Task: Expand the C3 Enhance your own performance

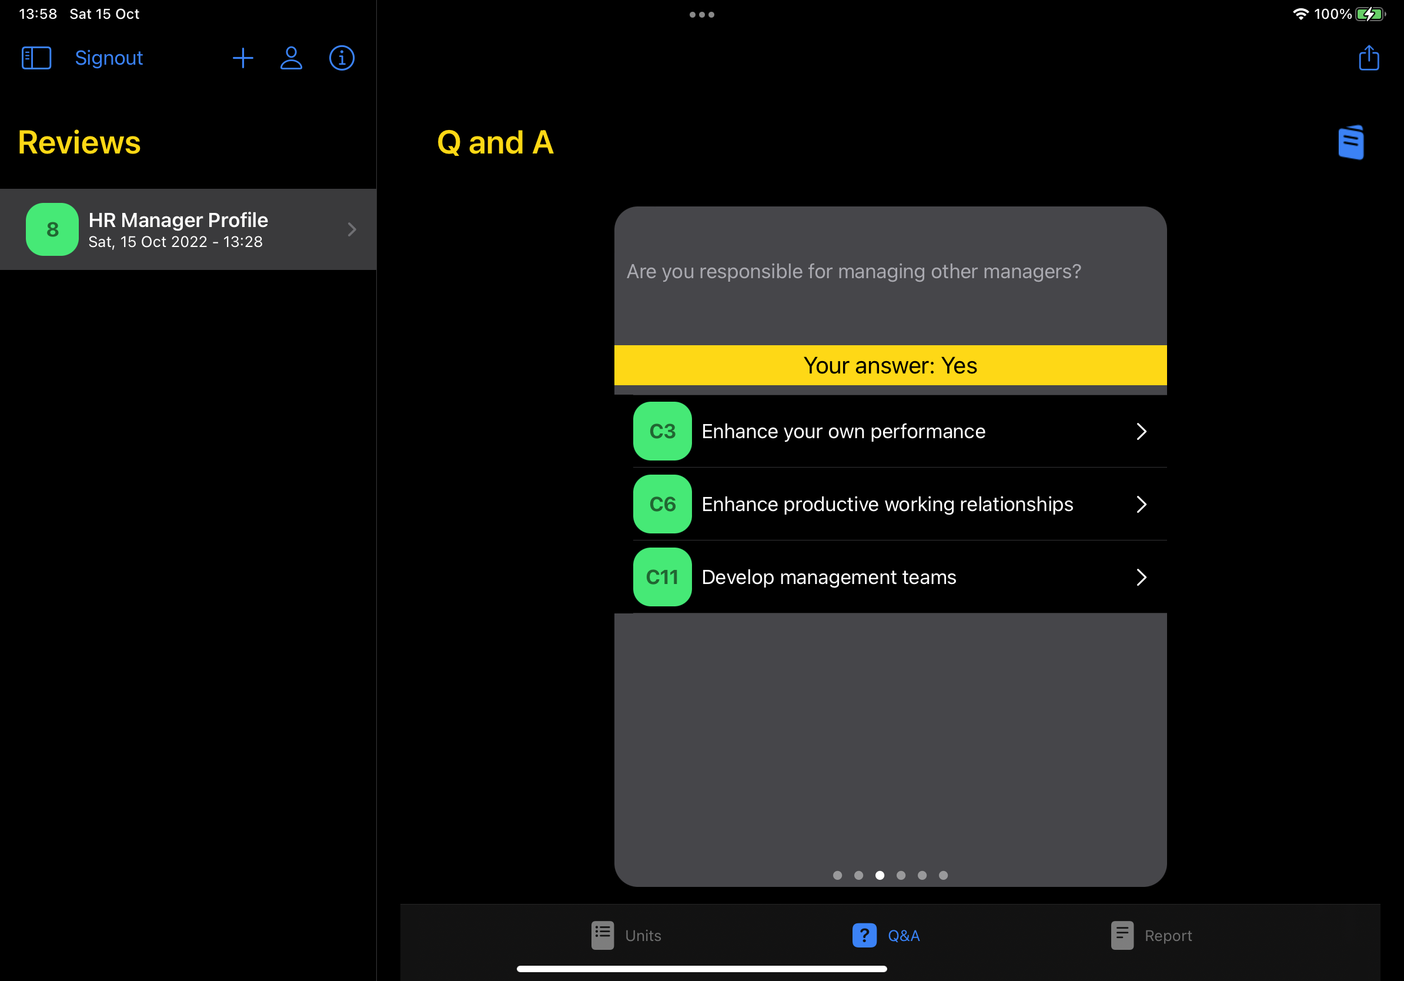Action: pos(1142,431)
